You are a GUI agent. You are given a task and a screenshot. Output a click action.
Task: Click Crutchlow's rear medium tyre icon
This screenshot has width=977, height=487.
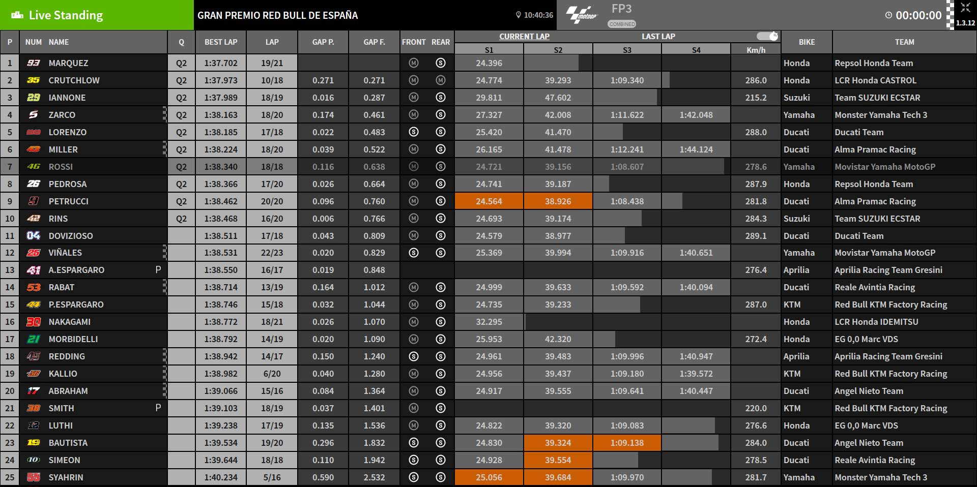(441, 80)
